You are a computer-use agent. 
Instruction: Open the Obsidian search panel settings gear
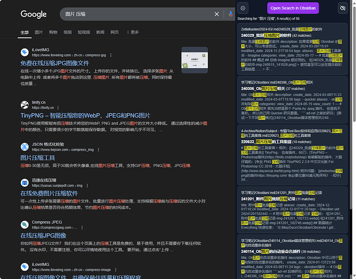click(243, 8)
